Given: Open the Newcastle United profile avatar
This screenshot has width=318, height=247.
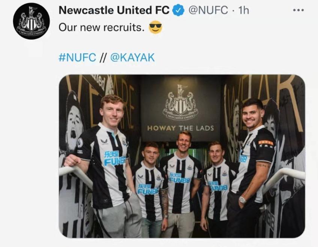Looking at the screenshot, I should pyautogui.click(x=32, y=21).
